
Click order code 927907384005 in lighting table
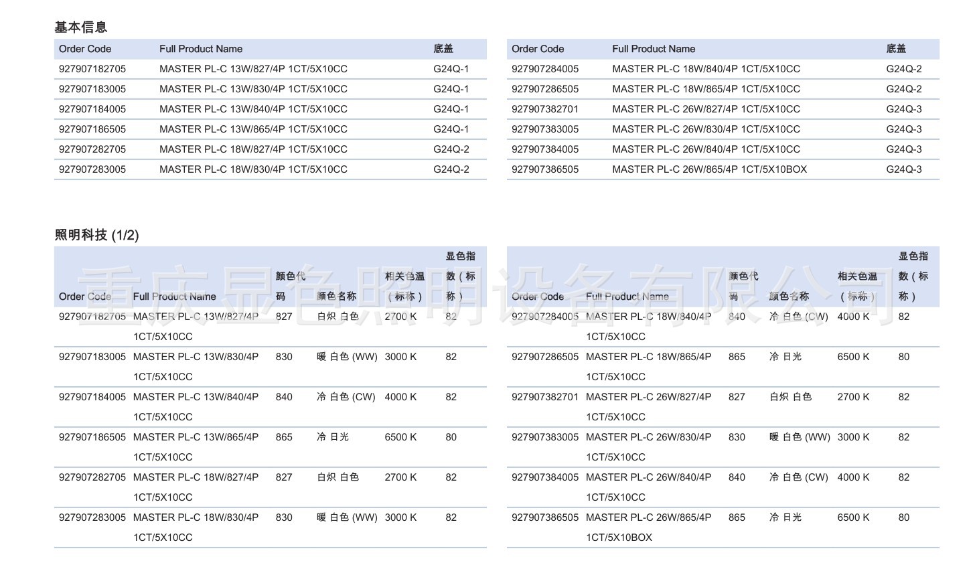[x=545, y=477]
